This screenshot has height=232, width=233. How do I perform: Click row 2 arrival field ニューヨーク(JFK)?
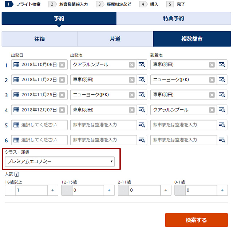(183, 80)
